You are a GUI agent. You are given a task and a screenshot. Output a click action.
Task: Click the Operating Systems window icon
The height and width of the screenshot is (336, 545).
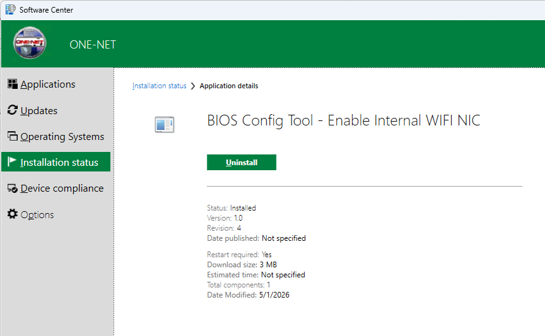point(13,136)
